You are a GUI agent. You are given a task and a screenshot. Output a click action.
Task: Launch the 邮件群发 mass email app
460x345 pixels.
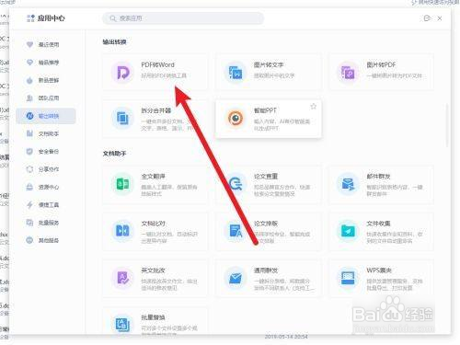click(x=381, y=184)
